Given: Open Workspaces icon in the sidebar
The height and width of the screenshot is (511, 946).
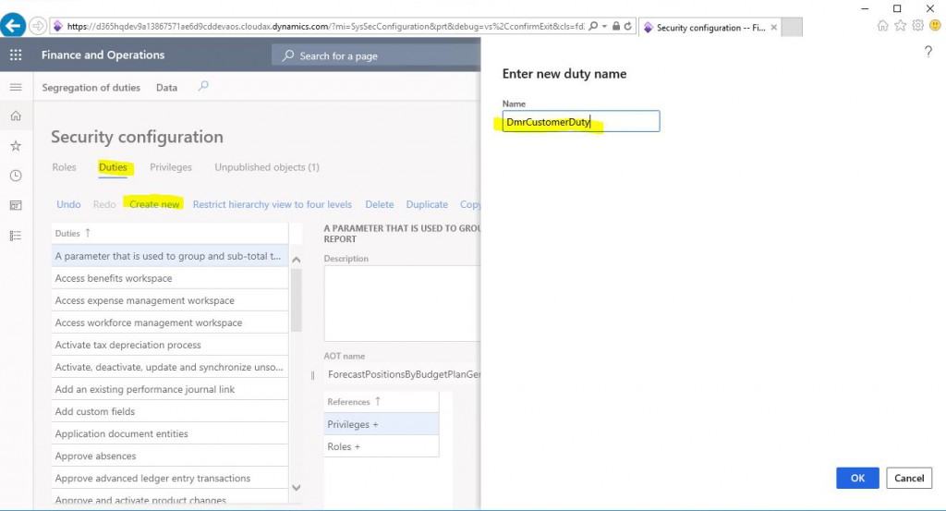Looking at the screenshot, I should pyautogui.click(x=16, y=205).
